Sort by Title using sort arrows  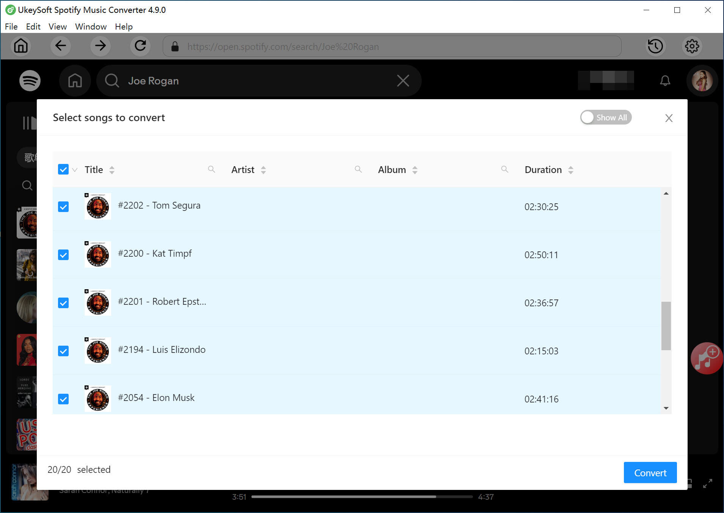pyautogui.click(x=112, y=170)
